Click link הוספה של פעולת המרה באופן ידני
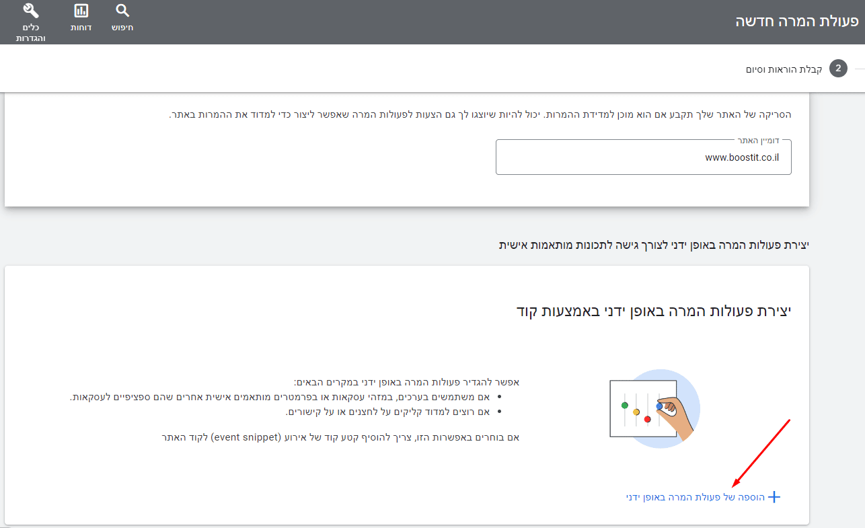This screenshot has width=865, height=528. (x=695, y=497)
